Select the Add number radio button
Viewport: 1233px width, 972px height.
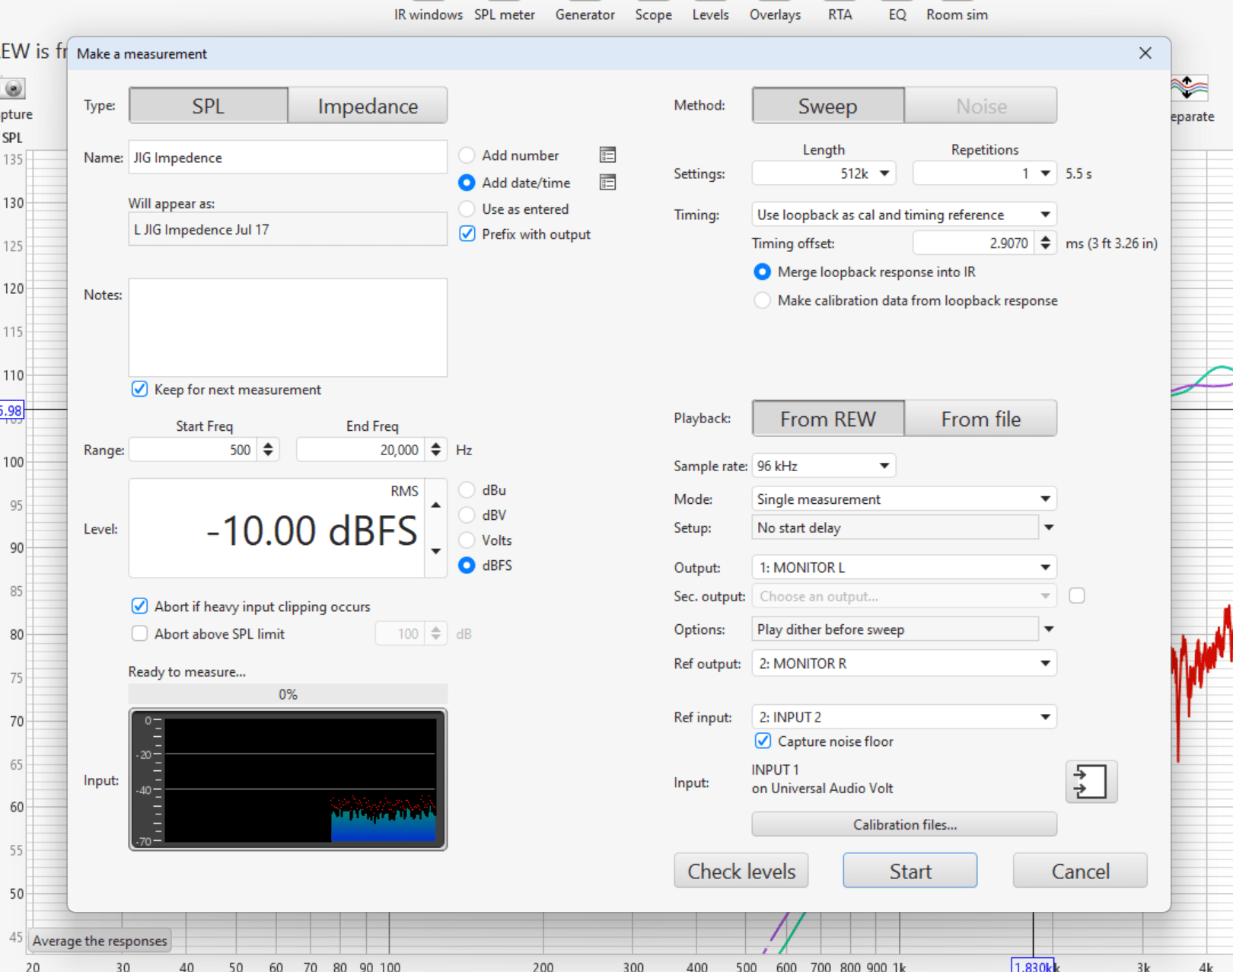coord(467,155)
